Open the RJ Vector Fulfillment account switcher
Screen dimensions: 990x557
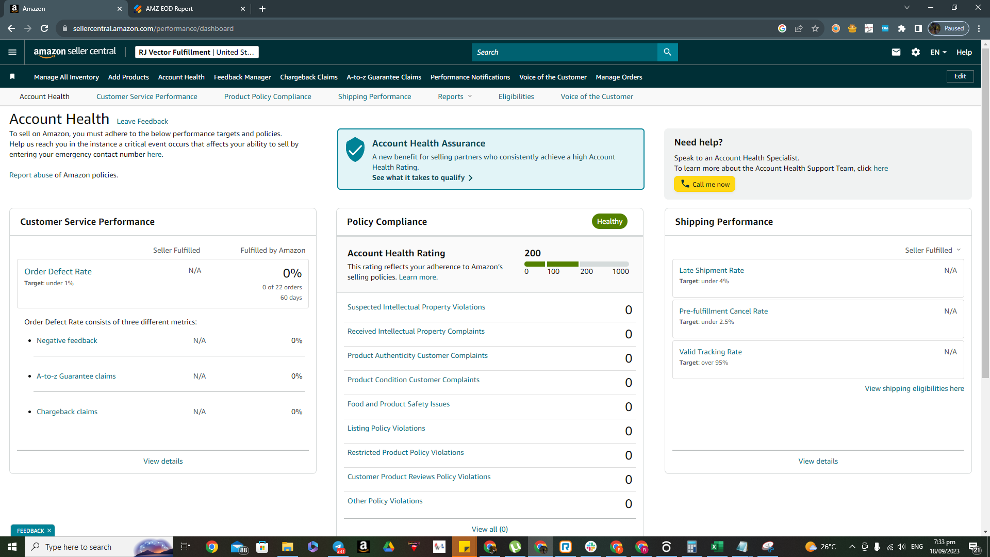(x=196, y=52)
